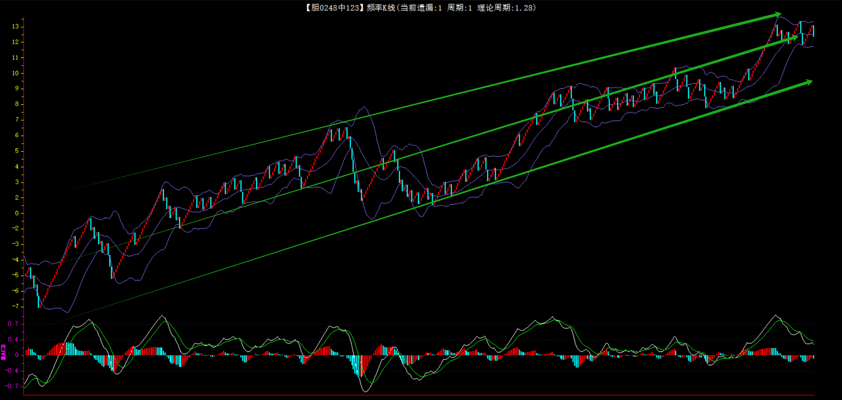Click the vertical MACD indicator label

pyautogui.click(x=3, y=352)
